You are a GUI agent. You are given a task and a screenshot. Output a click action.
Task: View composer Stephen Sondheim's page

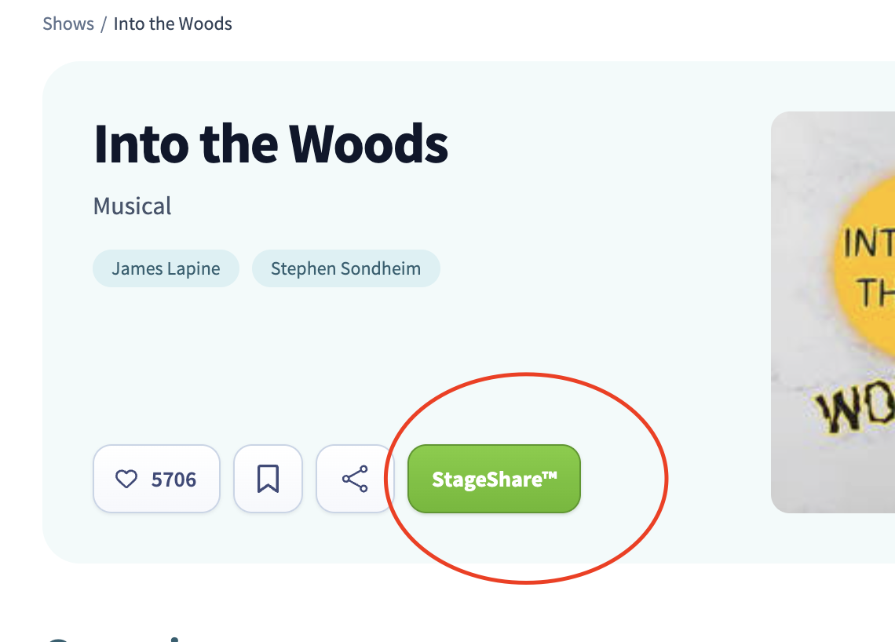tap(346, 268)
